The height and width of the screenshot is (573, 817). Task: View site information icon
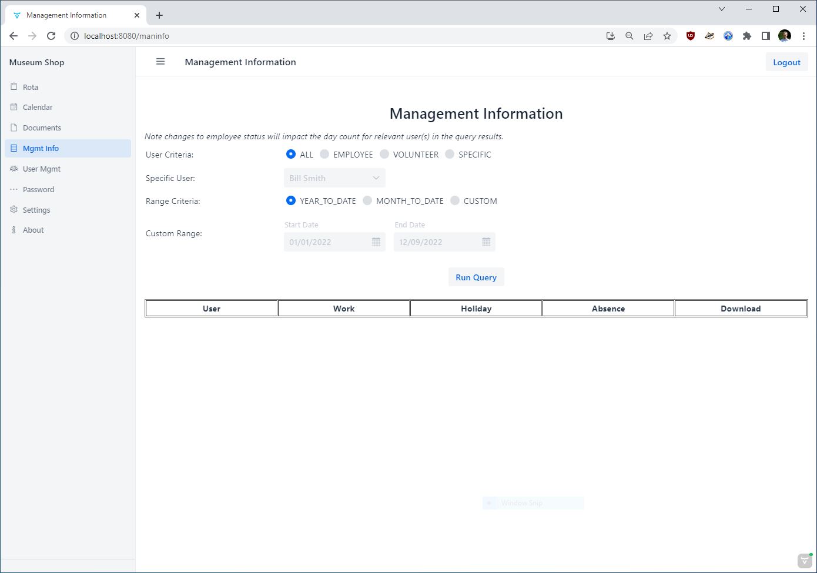point(74,36)
